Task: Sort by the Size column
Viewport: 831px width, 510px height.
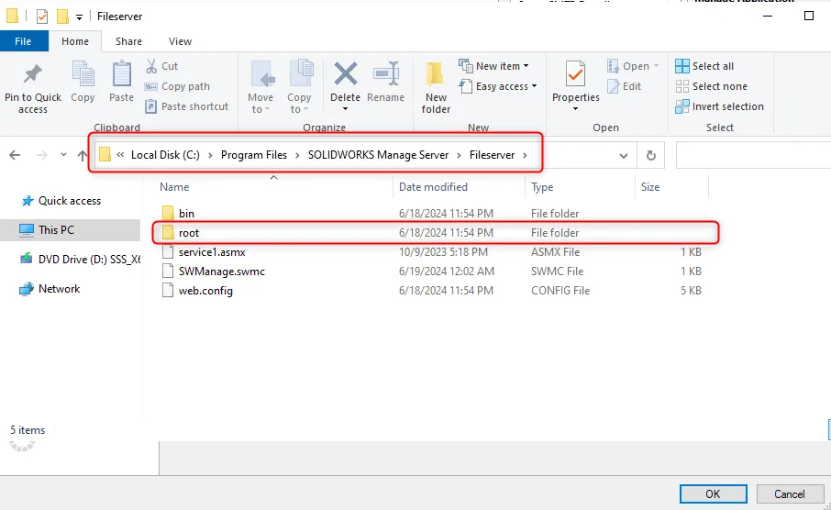Action: point(650,187)
